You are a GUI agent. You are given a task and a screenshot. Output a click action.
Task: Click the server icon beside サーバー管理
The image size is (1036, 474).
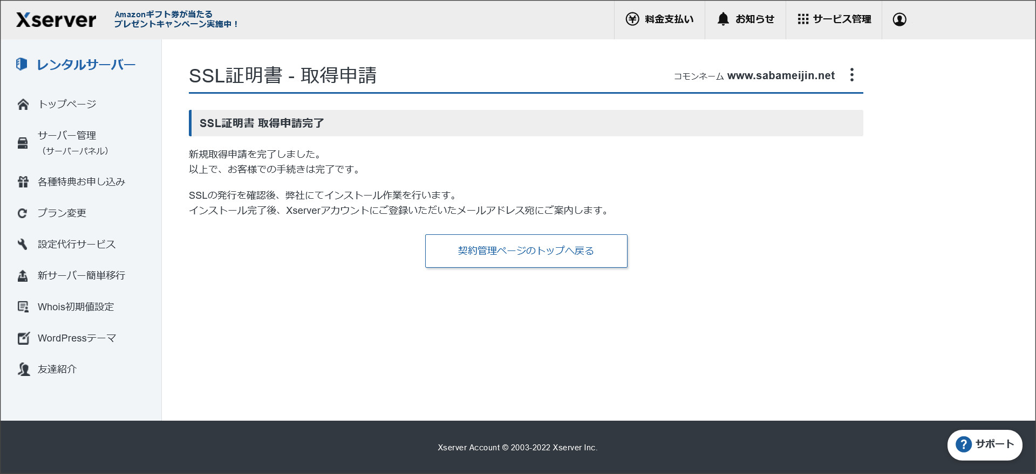23,143
